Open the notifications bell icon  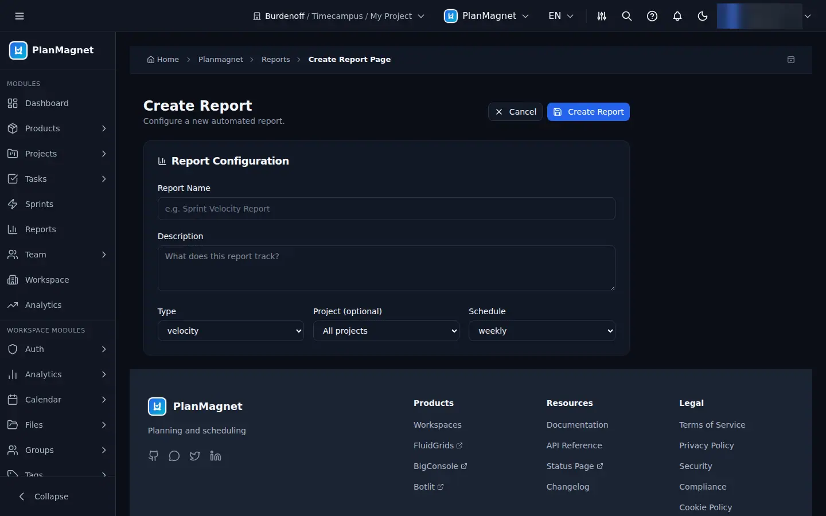677,16
